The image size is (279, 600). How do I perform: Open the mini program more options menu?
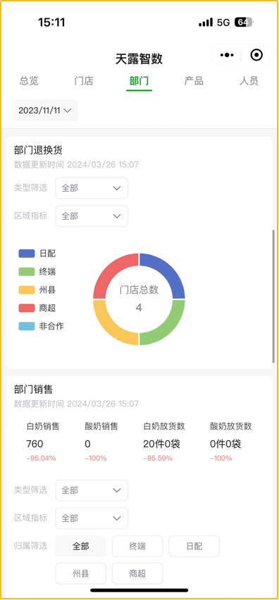(227, 55)
